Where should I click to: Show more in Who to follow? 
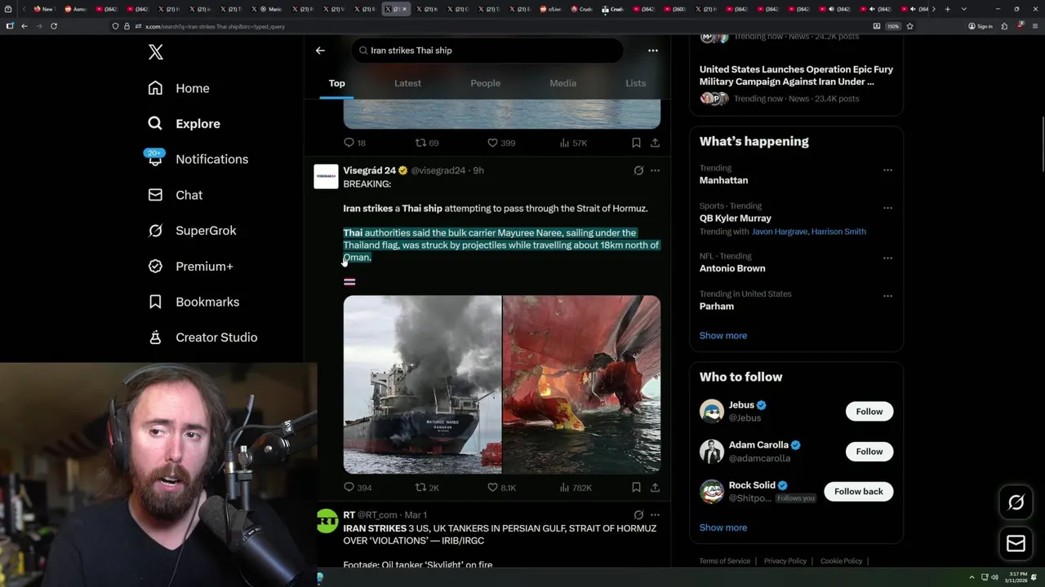point(723,527)
